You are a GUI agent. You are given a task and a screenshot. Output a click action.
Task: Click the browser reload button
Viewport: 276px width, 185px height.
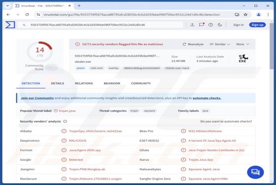pyautogui.click(x=27, y=15)
